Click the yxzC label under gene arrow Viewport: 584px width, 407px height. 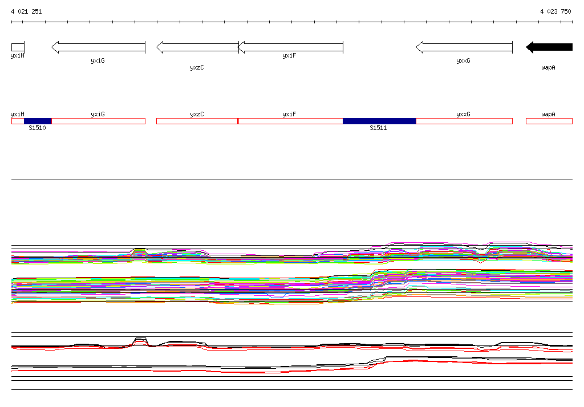(197, 67)
